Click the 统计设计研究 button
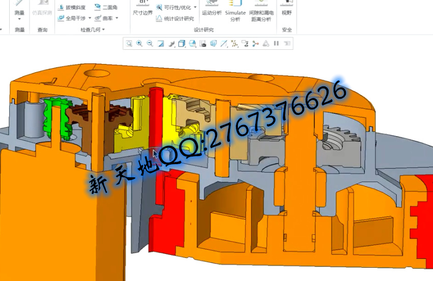433x281 pixels. (175, 19)
